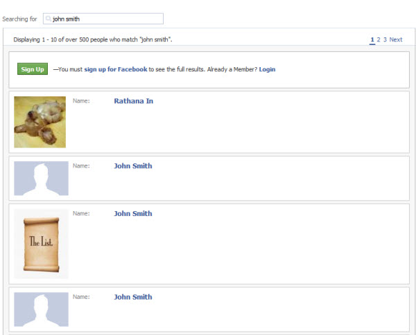The width and height of the screenshot is (416, 335).
Task: Open first John Smith name link
Action: pos(133,166)
